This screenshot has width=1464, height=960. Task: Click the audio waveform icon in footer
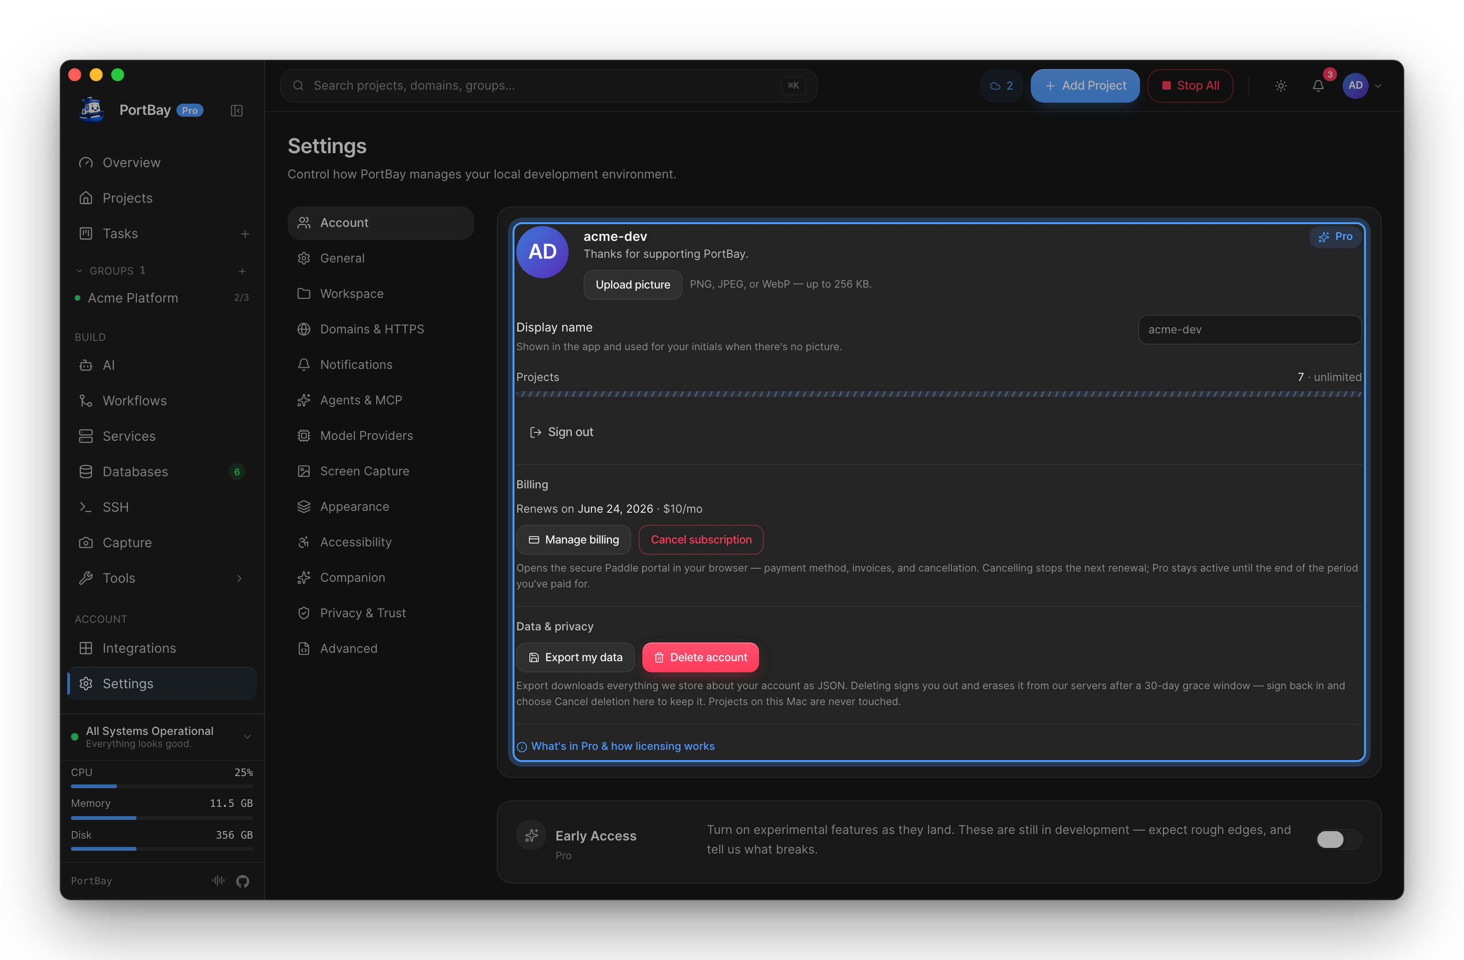pyautogui.click(x=218, y=881)
